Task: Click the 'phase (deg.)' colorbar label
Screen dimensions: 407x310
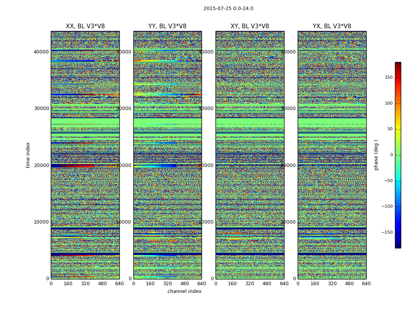Action: point(376,155)
